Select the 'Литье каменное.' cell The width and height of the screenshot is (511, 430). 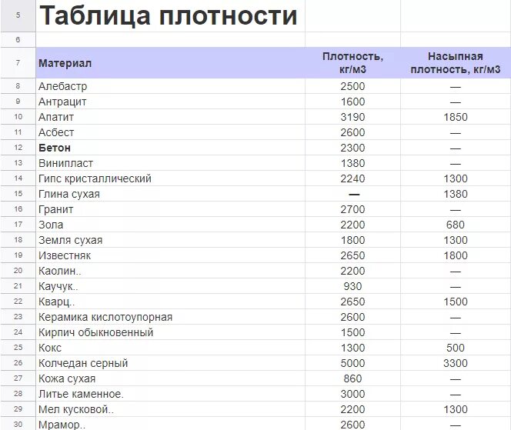coord(170,394)
